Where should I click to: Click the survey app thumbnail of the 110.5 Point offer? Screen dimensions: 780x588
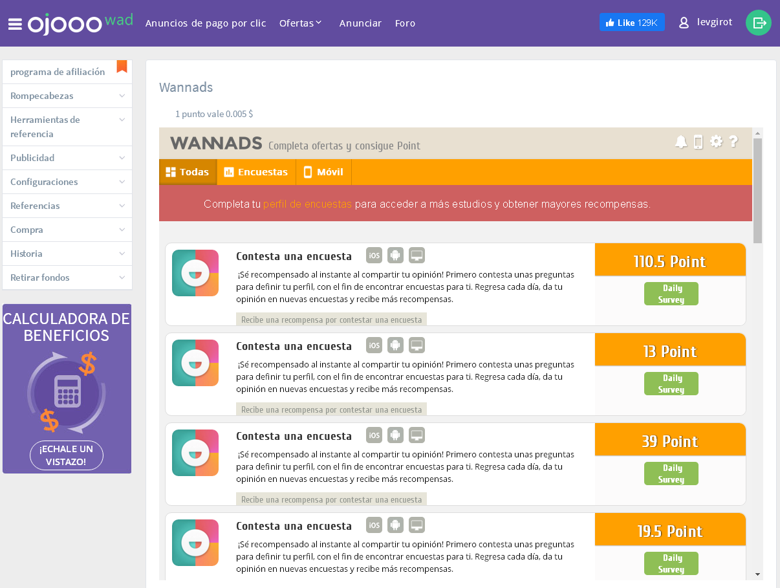pos(195,273)
